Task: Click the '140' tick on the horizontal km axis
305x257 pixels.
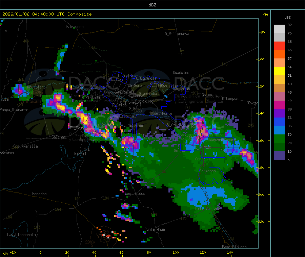Action: click(x=230, y=252)
